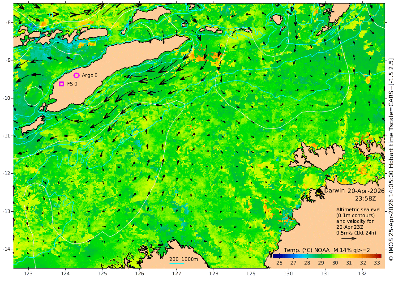Click the cyan 200m depth legend line
Screen dimensions: 394x282
pyautogui.click(x=177, y=263)
